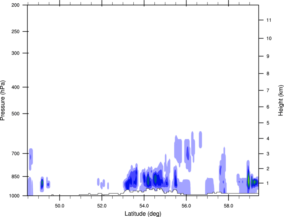Pick the 11 km height label
The image size is (284, 217).
tap(269, 20)
